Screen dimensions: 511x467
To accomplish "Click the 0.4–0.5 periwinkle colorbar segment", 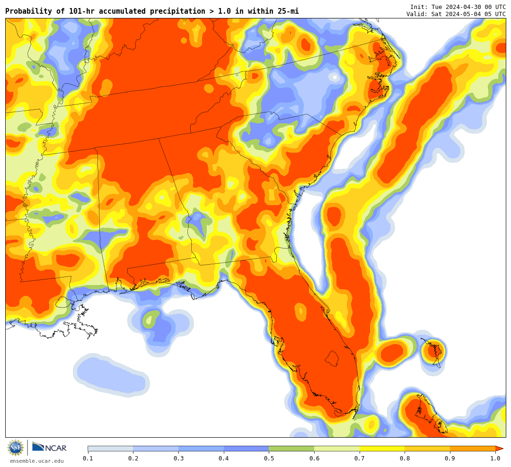I will point(246,449).
